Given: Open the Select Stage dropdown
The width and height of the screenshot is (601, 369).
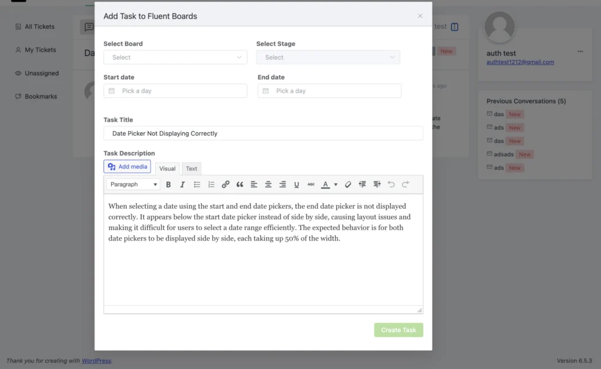Looking at the screenshot, I should point(328,57).
